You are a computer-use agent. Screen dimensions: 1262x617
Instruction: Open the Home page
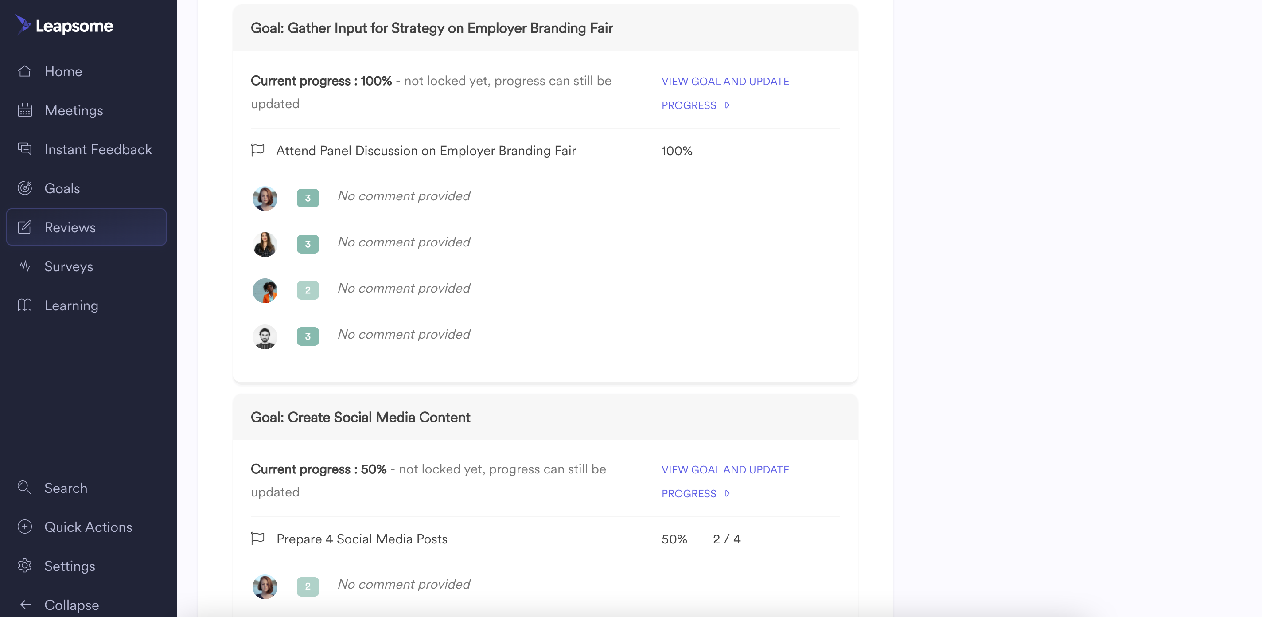coord(86,71)
